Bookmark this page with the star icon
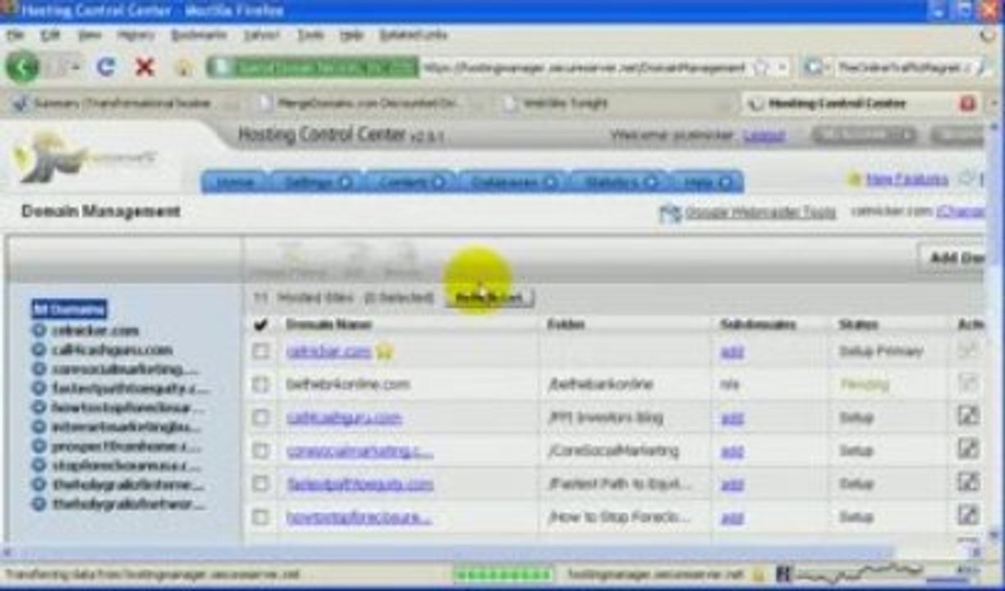 click(760, 67)
